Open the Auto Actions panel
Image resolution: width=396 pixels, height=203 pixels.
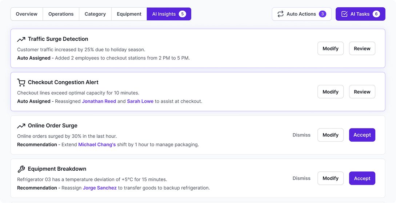tap(301, 14)
